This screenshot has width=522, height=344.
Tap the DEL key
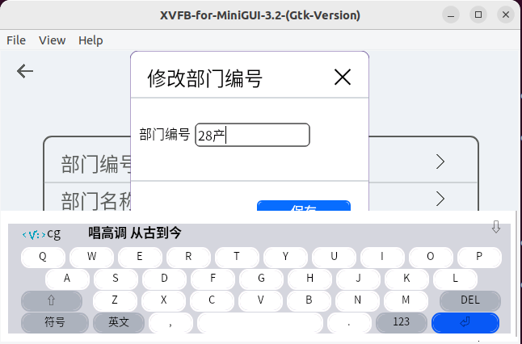click(x=470, y=300)
